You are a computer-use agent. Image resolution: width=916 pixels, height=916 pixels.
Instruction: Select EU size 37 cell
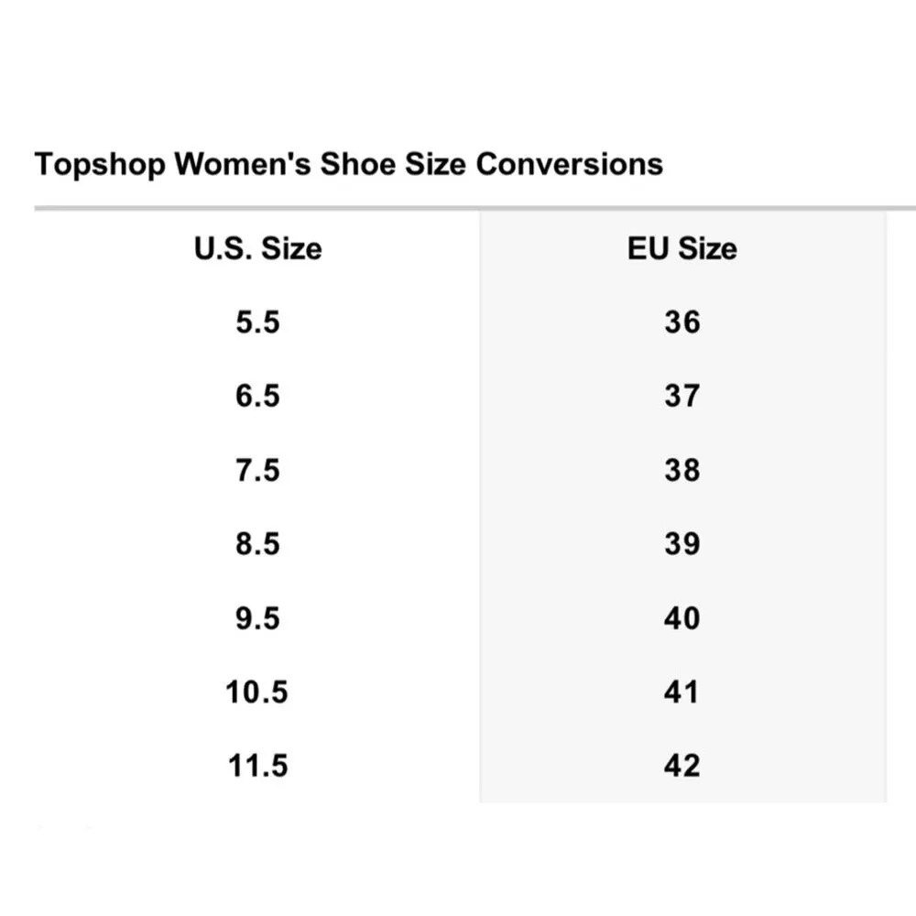pyautogui.click(x=682, y=397)
